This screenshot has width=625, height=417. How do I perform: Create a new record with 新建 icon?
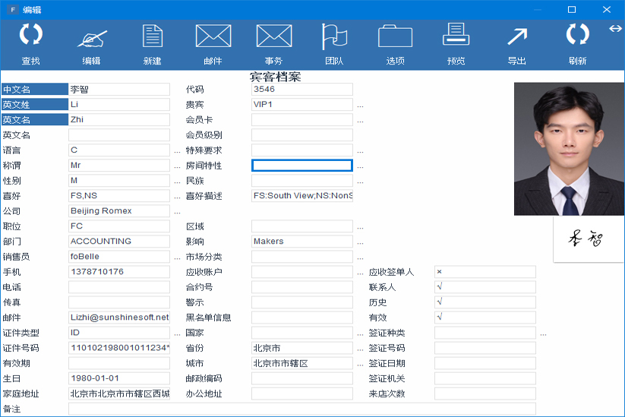[152, 36]
